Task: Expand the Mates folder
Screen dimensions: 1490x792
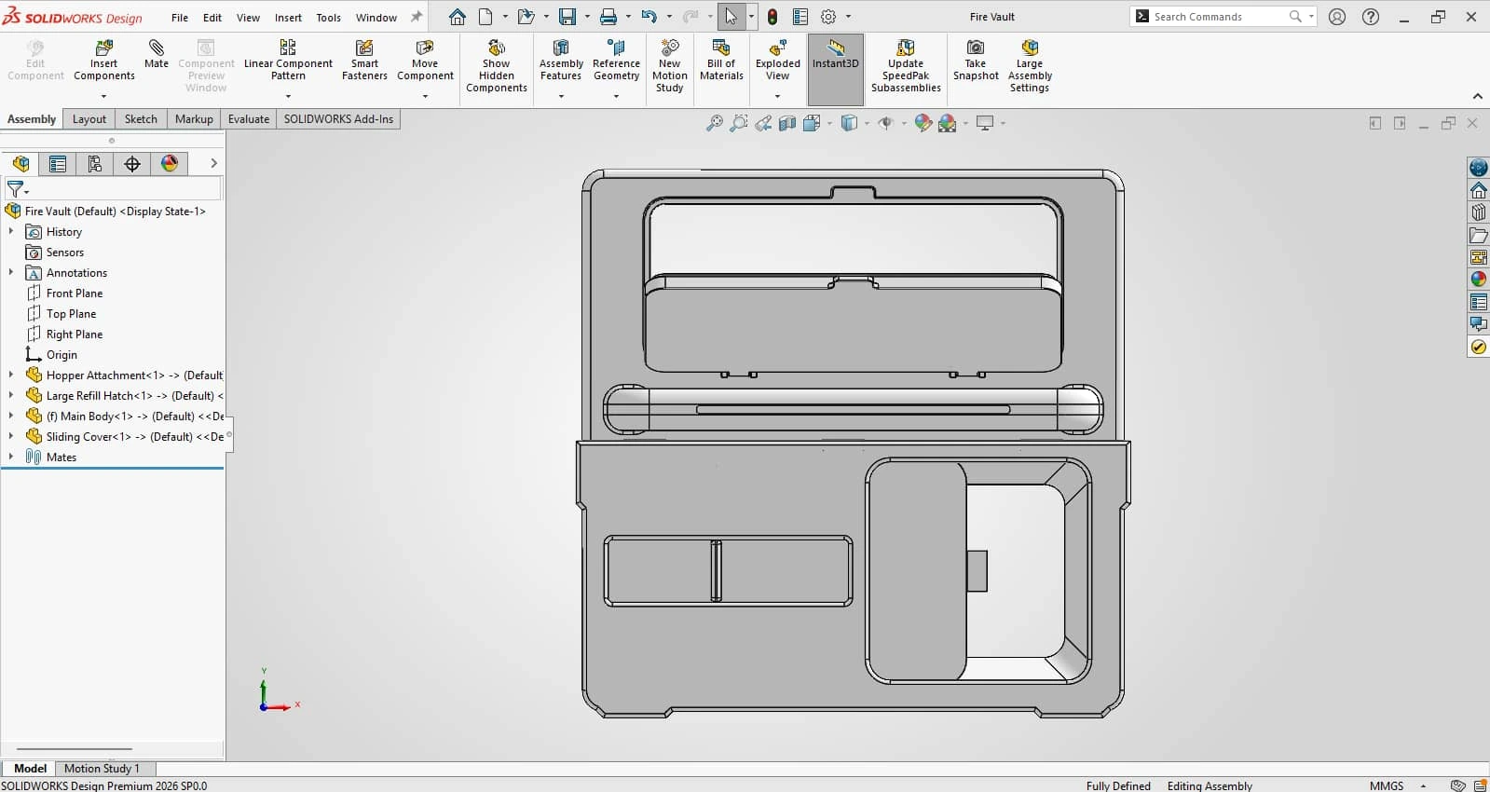Action: click(x=11, y=457)
